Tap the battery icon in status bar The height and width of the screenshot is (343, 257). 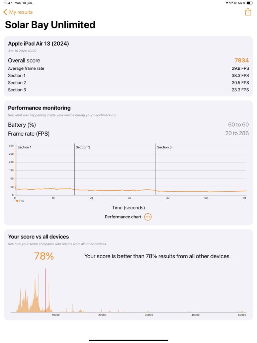pos(250,3)
